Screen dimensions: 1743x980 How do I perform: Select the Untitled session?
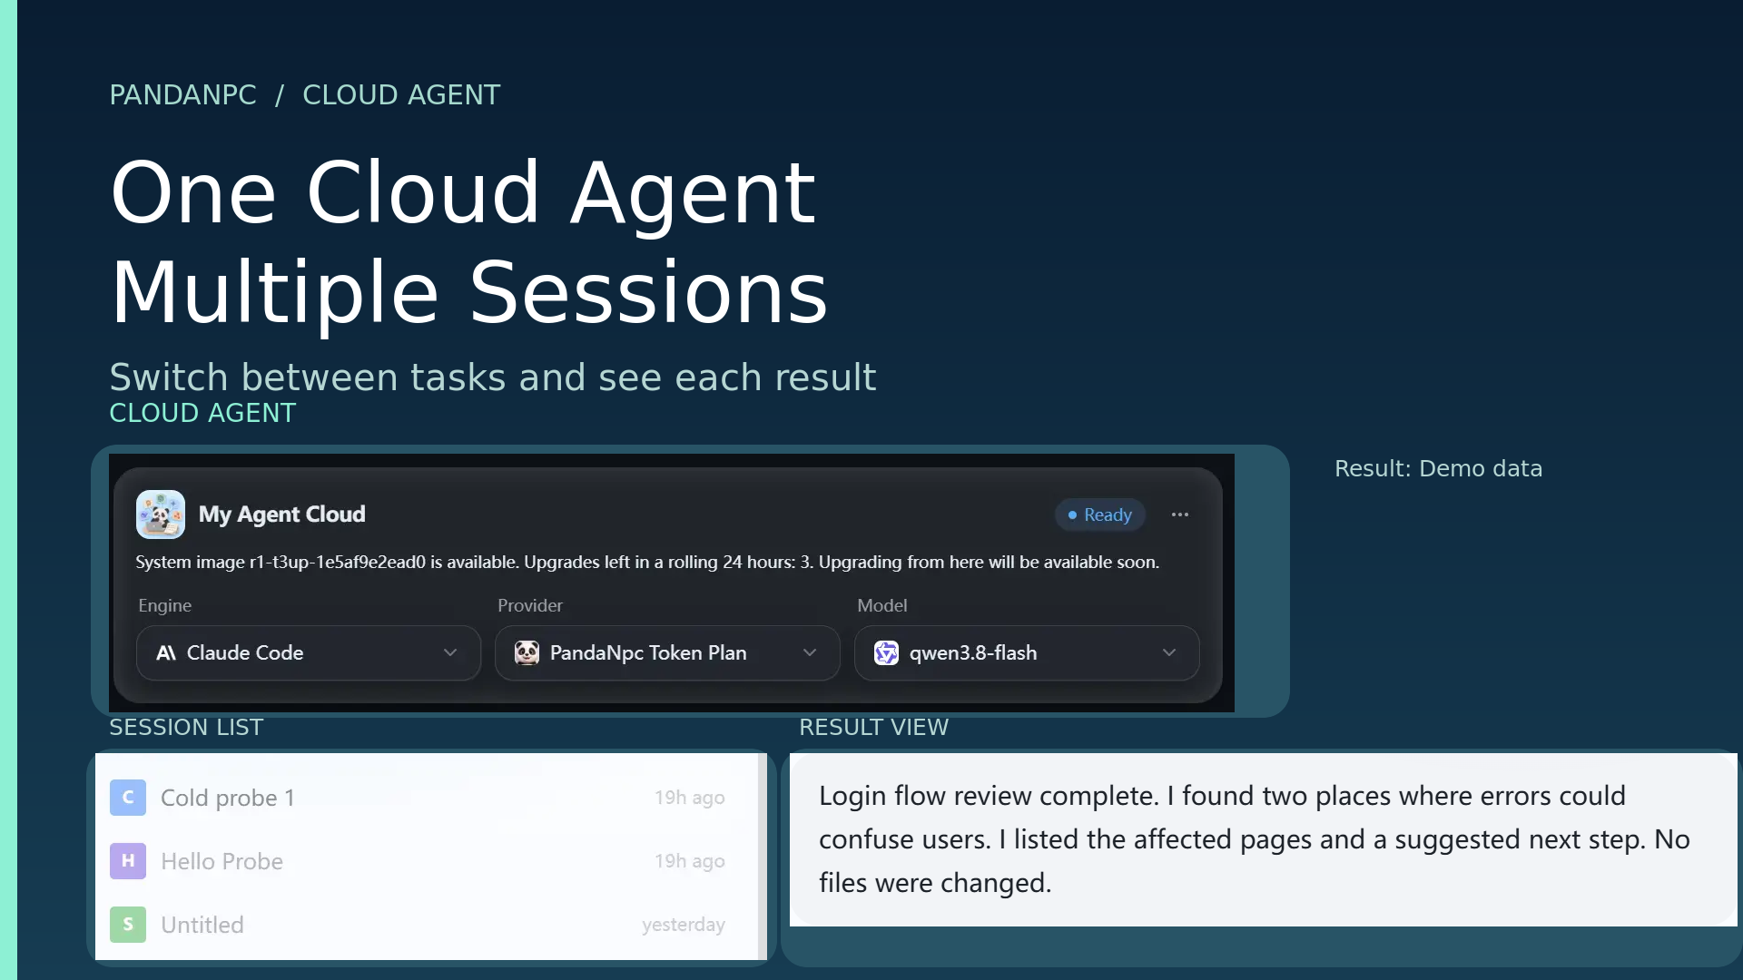point(427,925)
